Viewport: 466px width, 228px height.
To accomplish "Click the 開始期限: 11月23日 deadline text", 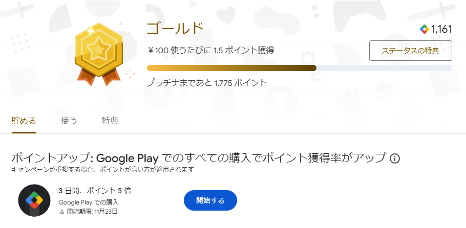I will [92, 211].
